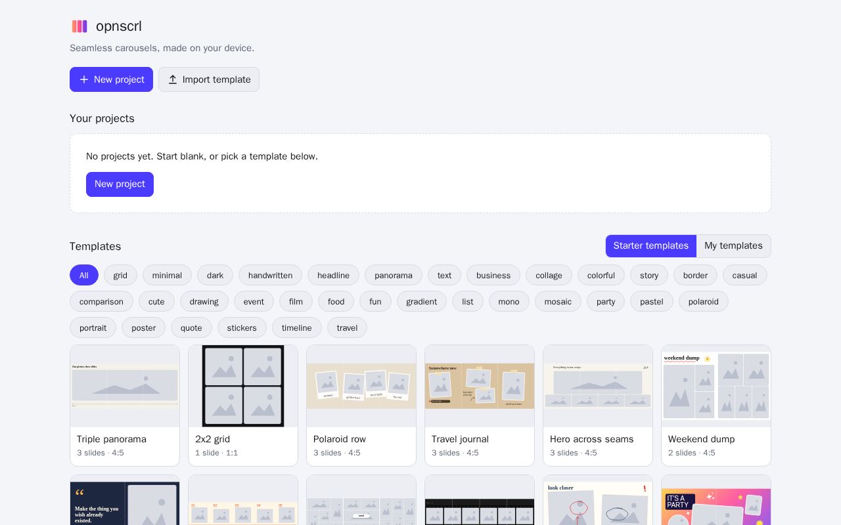This screenshot has width=841, height=525.
Task: Apply the mosaic tag filter
Action: click(558, 301)
